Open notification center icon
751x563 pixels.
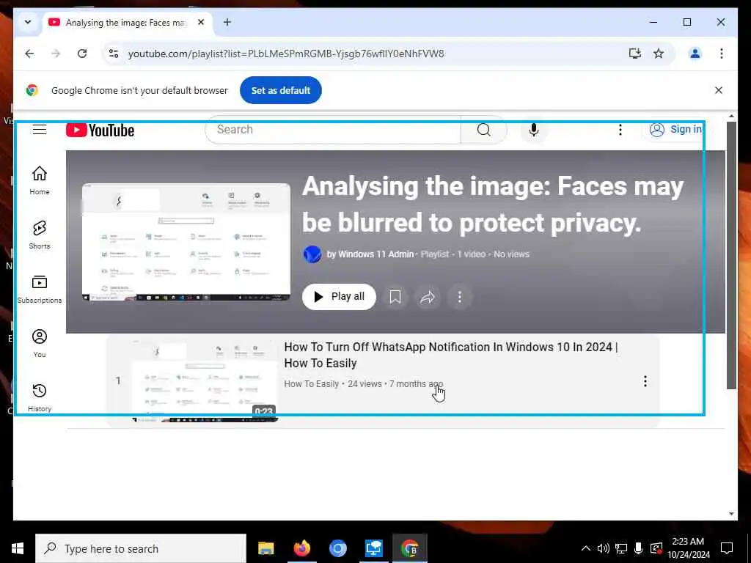tap(727, 548)
